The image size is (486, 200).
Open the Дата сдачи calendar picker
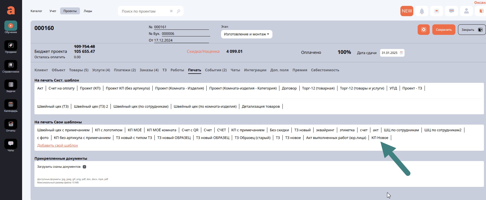pyautogui.click(x=401, y=53)
